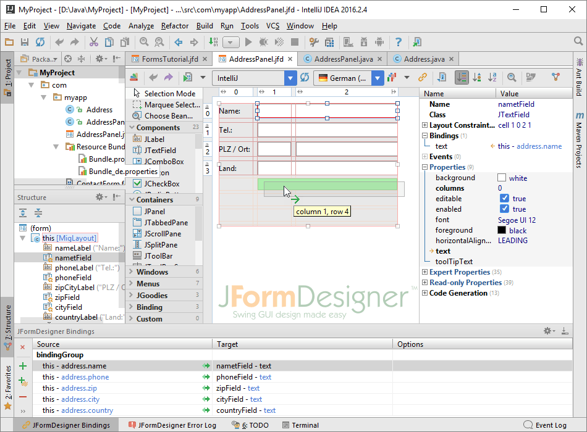Viewport: 587px width, 432px height.
Task: Toggle the enabled property checkbox
Action: pos(504,209)
